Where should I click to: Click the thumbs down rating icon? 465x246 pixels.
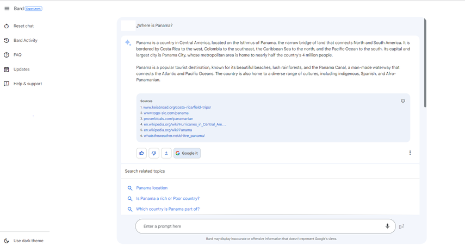point(154,153)
